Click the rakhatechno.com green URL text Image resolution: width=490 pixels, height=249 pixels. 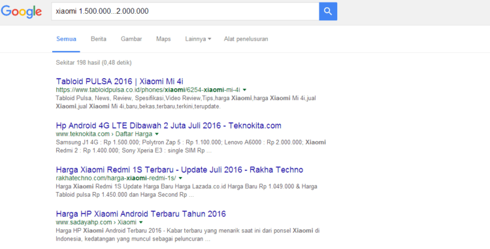(x=116, y=178)
